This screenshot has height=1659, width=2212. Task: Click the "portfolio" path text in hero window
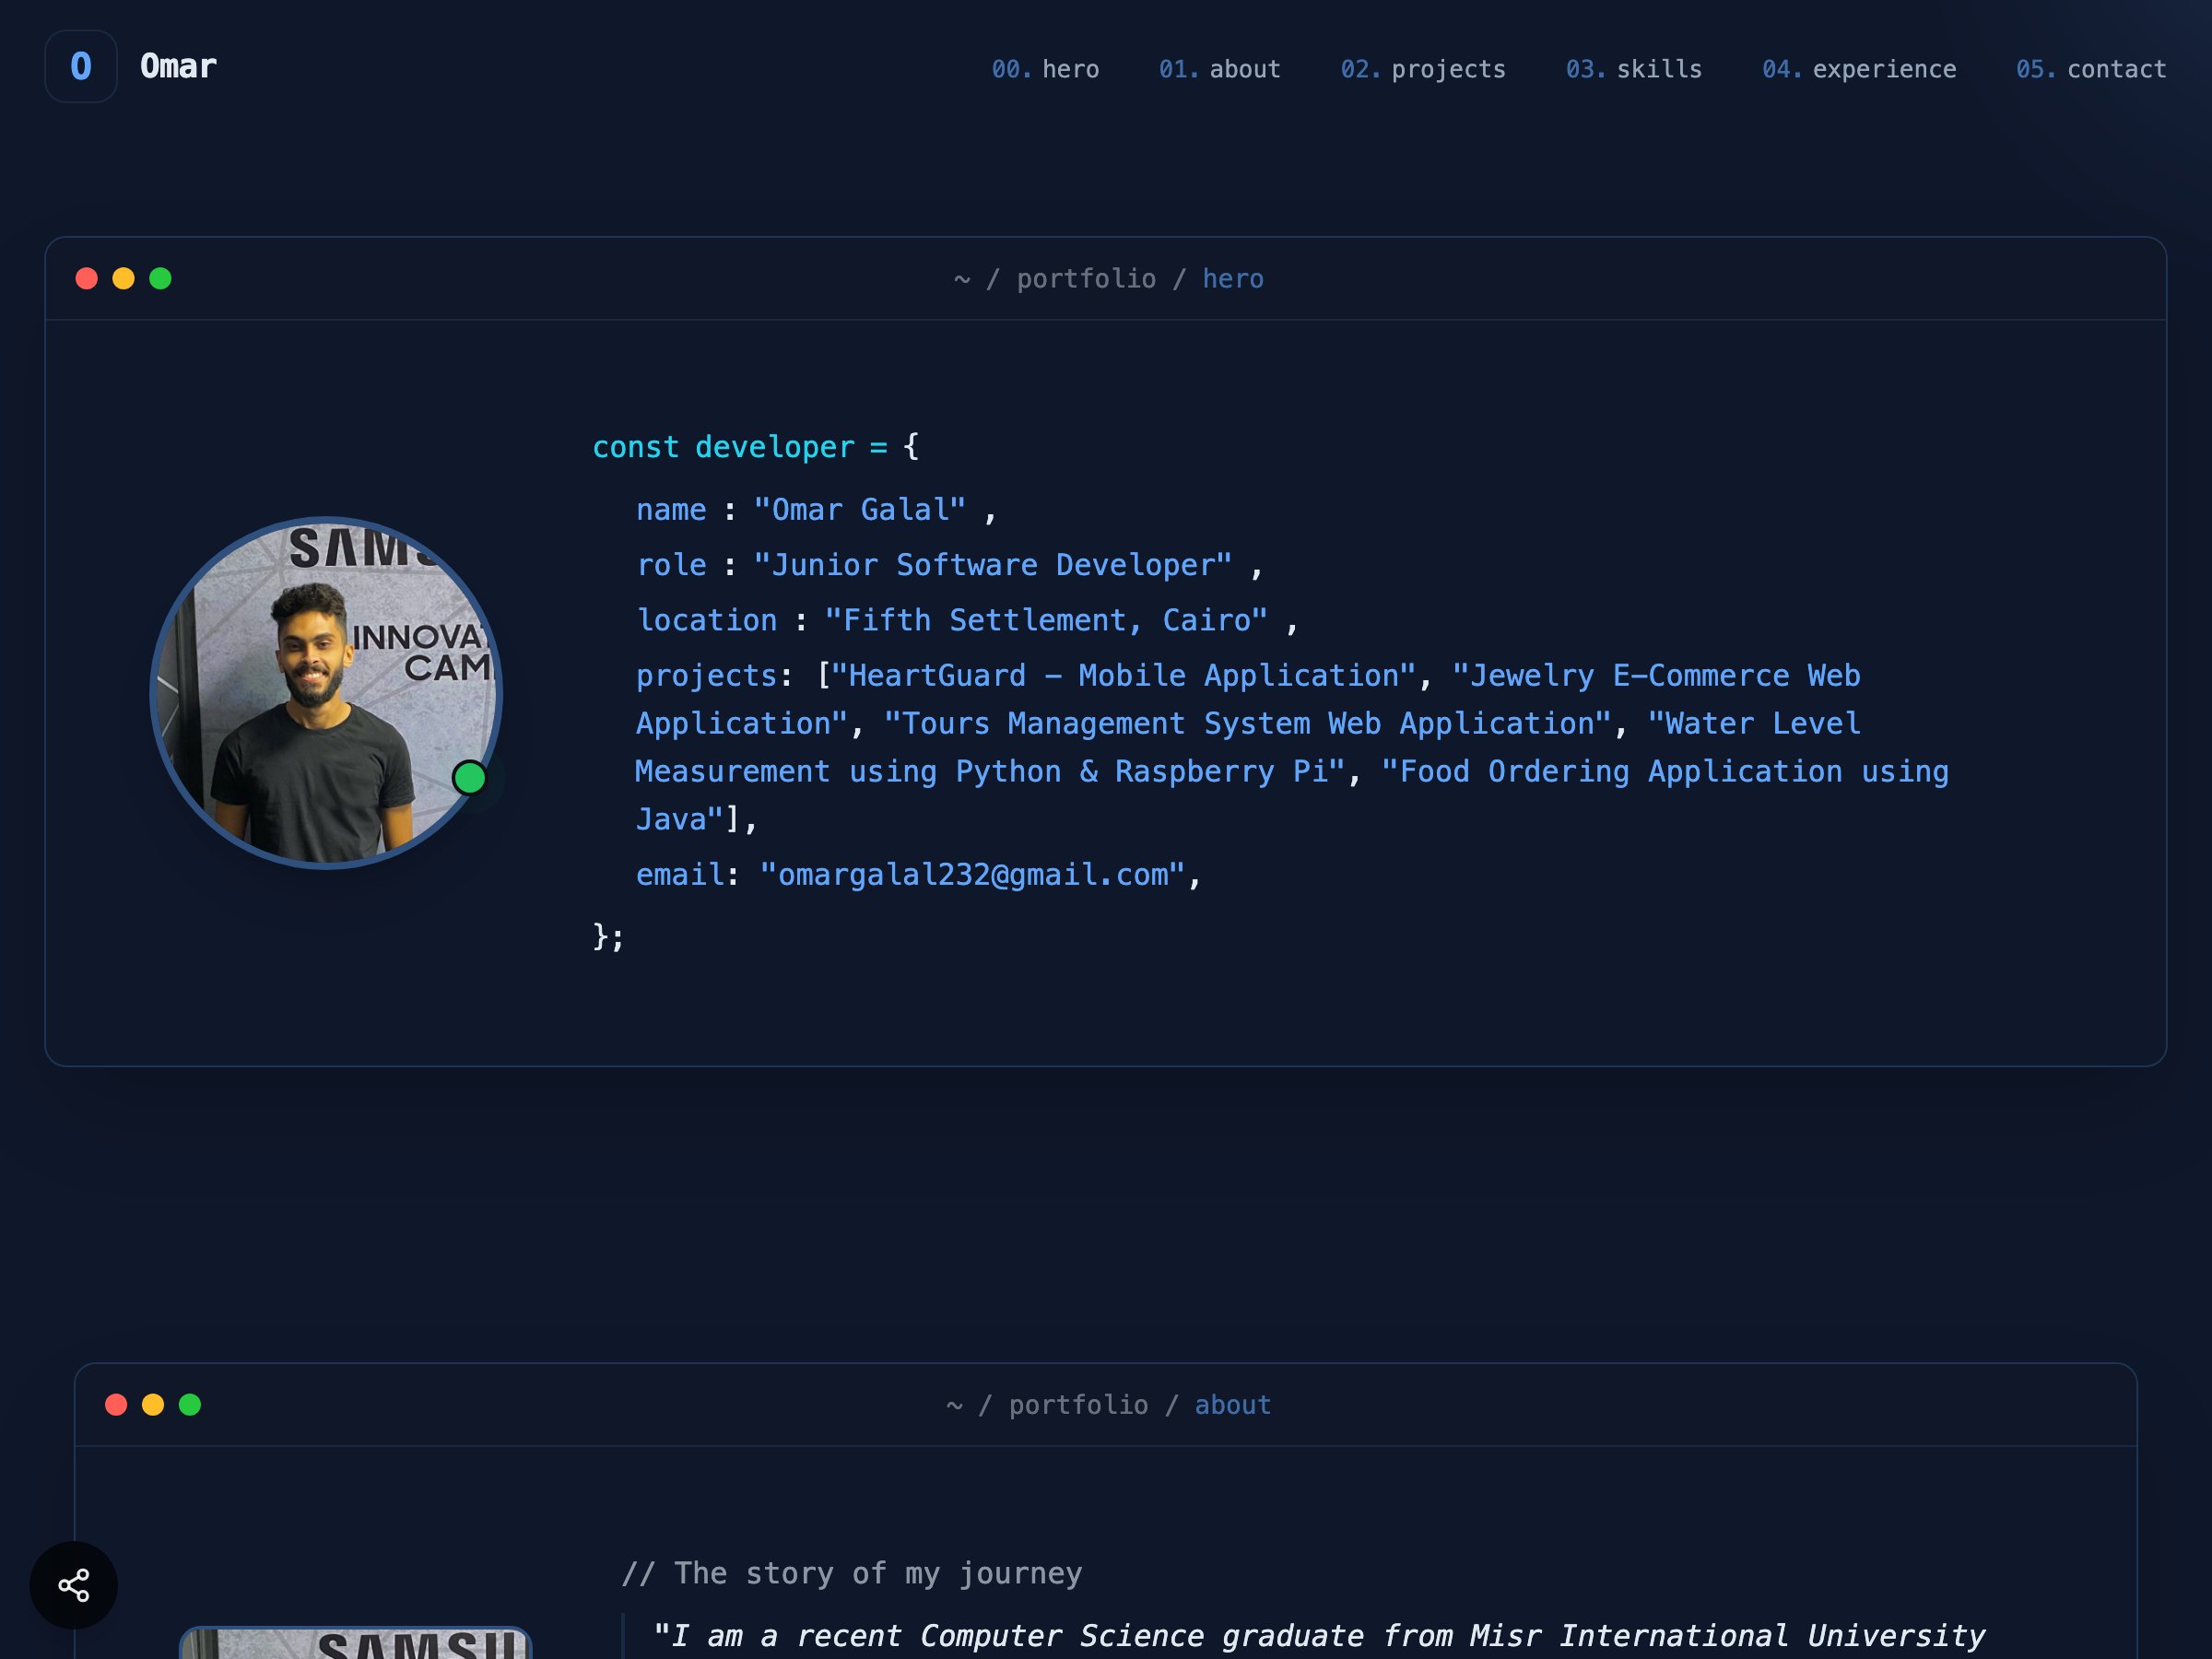[1086, 279]
